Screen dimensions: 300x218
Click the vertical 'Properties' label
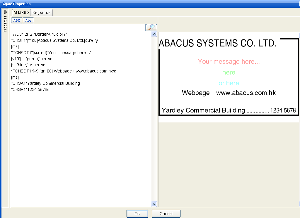[5, 24]
